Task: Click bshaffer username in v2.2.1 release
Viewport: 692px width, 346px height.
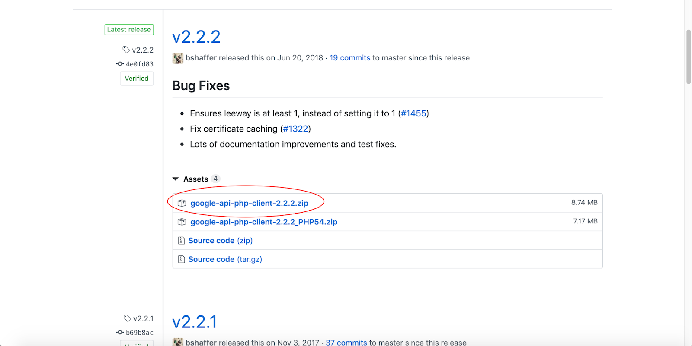Action: pos(201,343)
